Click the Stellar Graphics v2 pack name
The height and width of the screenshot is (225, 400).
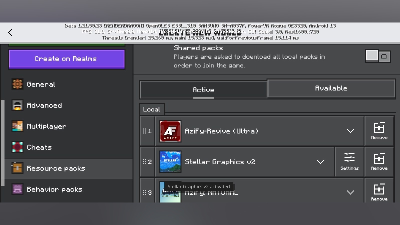click(220, 162)
